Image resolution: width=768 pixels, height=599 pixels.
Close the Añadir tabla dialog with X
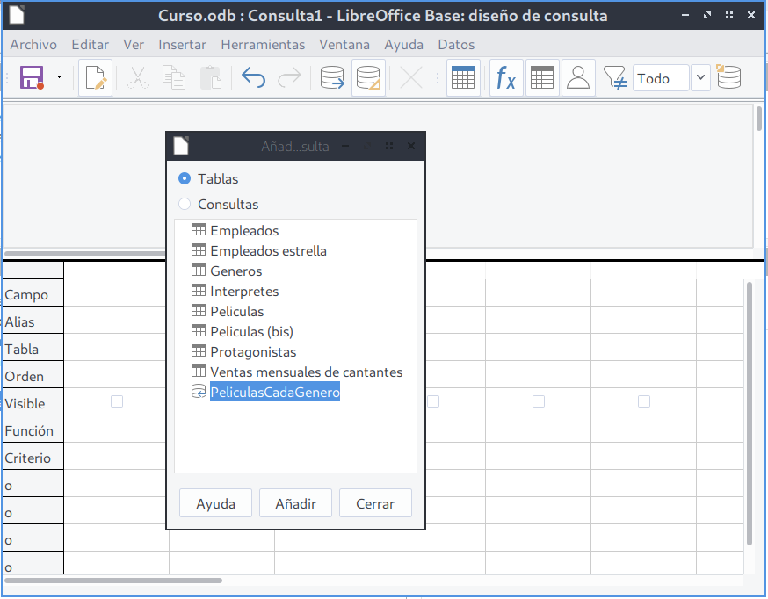pos(411,146)
